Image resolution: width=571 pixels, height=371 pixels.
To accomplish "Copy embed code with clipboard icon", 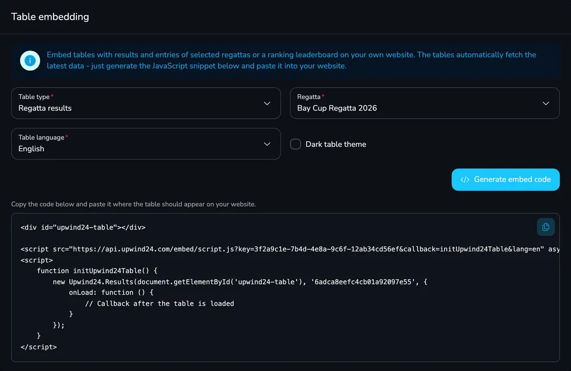I will (x=545, y=227).
